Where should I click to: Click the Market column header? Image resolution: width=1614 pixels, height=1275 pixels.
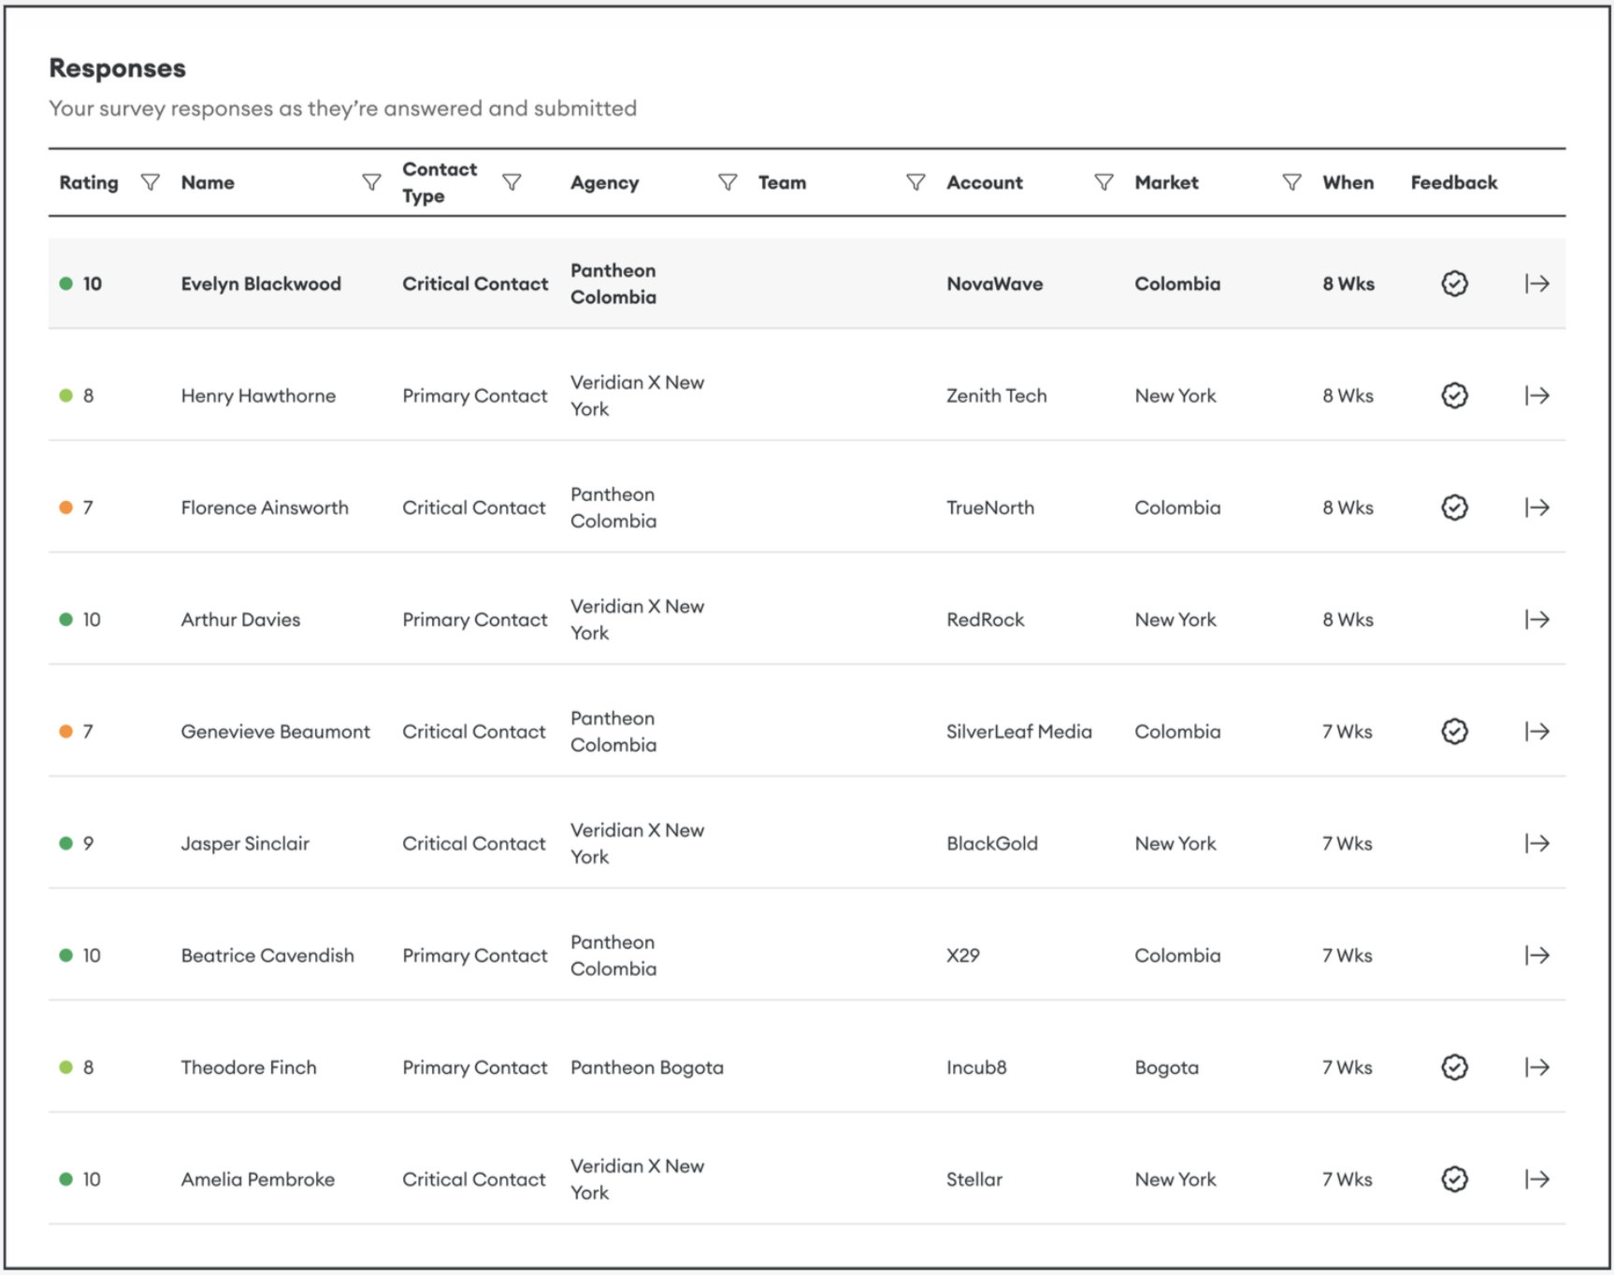click(x=1166, y=182)
